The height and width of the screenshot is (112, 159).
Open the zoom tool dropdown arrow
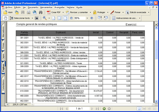49,18
